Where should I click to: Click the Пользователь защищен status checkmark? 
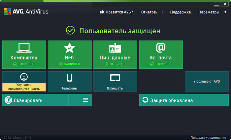point(70,30)
